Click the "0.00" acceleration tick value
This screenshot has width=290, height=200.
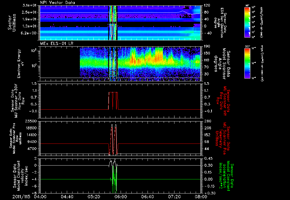click(208, 179)
